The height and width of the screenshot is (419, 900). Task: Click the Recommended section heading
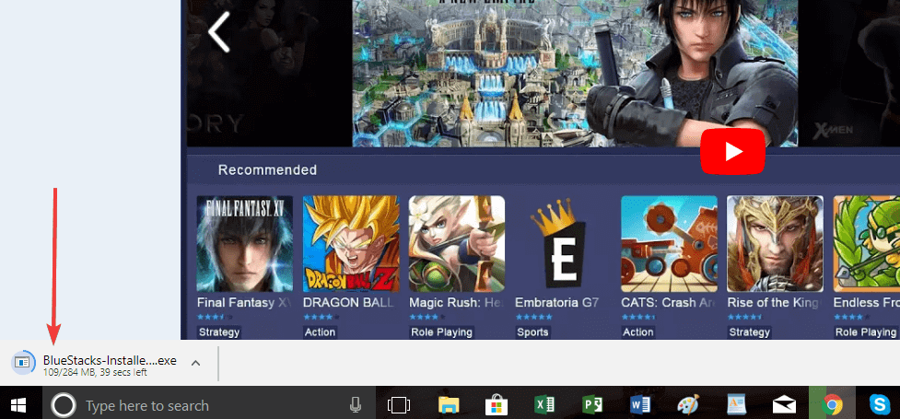(x=267, y=169)
